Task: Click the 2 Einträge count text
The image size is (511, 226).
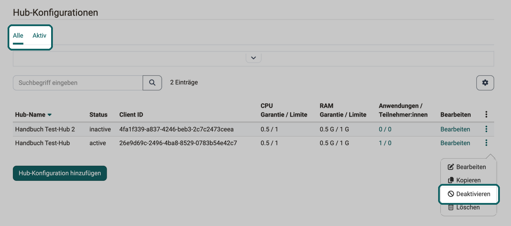Action: pos(184,82)
